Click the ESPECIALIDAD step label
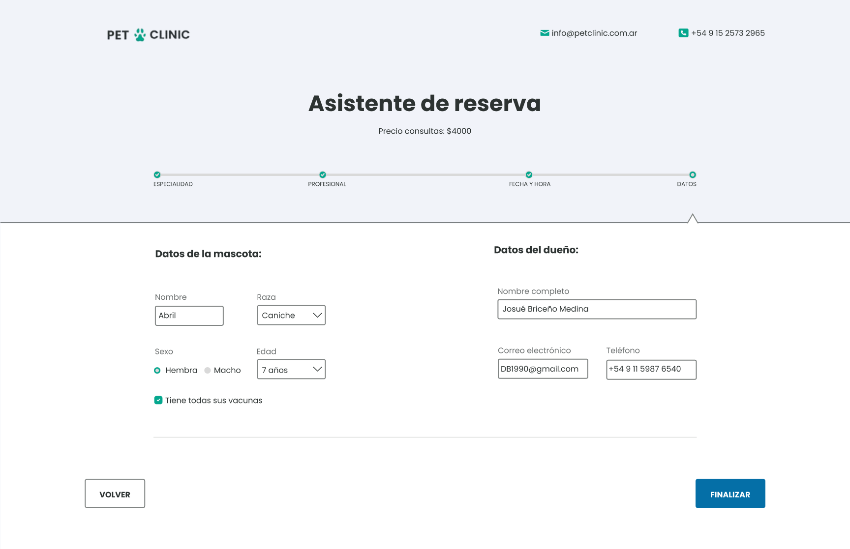 pyautogui.click(x=173, y=184)
